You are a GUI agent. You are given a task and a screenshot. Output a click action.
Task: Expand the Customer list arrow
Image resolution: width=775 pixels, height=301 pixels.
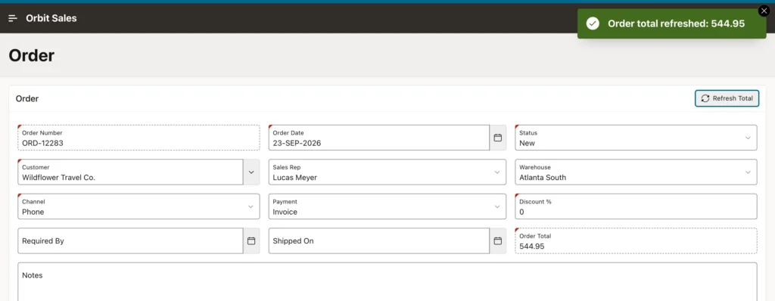point(251,172)
